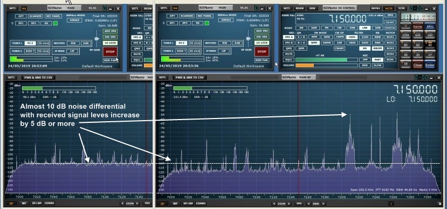Click SP1 in MAIN window with Final SR 222222
The height and width of the screenshot is (209, 447).
click(172, 23)
